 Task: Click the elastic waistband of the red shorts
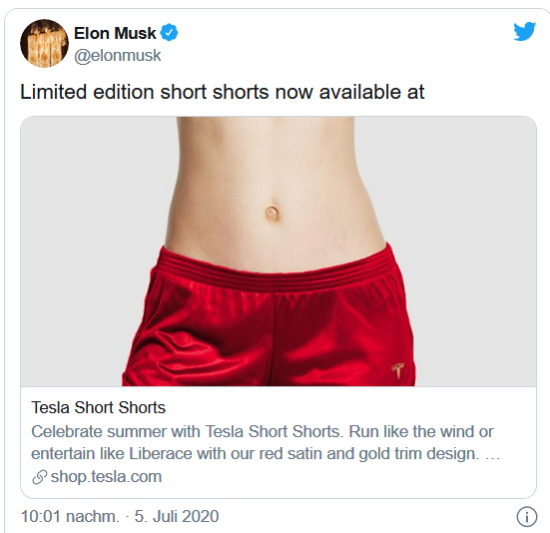(x=277, y=270)
